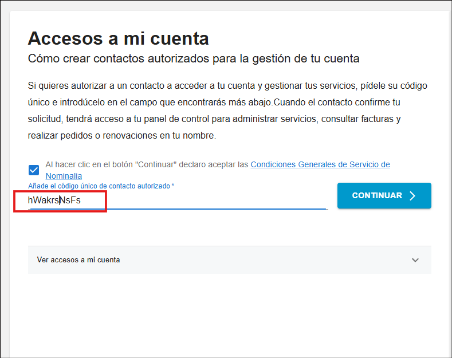Click the 'Ver accesos a mi cuenta' label text

coord(78,259)
